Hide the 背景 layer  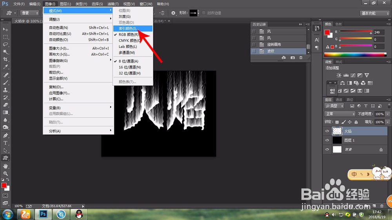pos(327,150)
